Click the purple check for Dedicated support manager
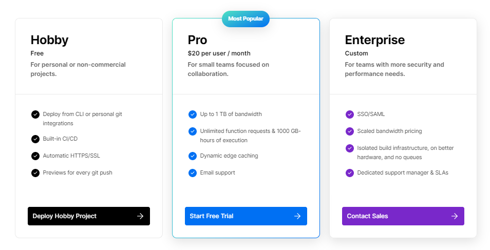 click(x=350, y=172)
